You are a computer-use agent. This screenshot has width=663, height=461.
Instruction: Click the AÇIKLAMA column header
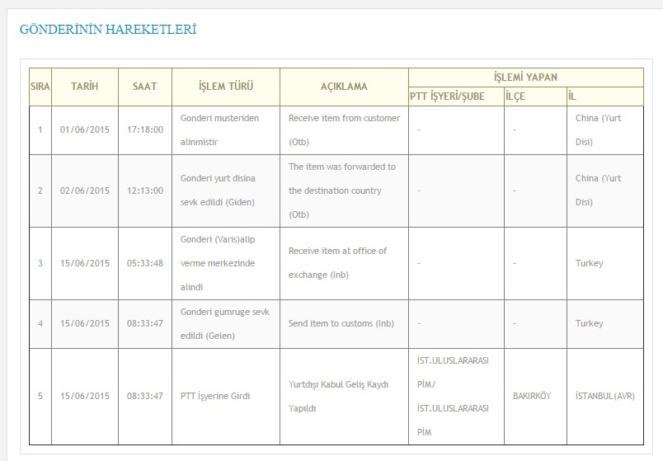pyautogui.click(x=344, y=87)
